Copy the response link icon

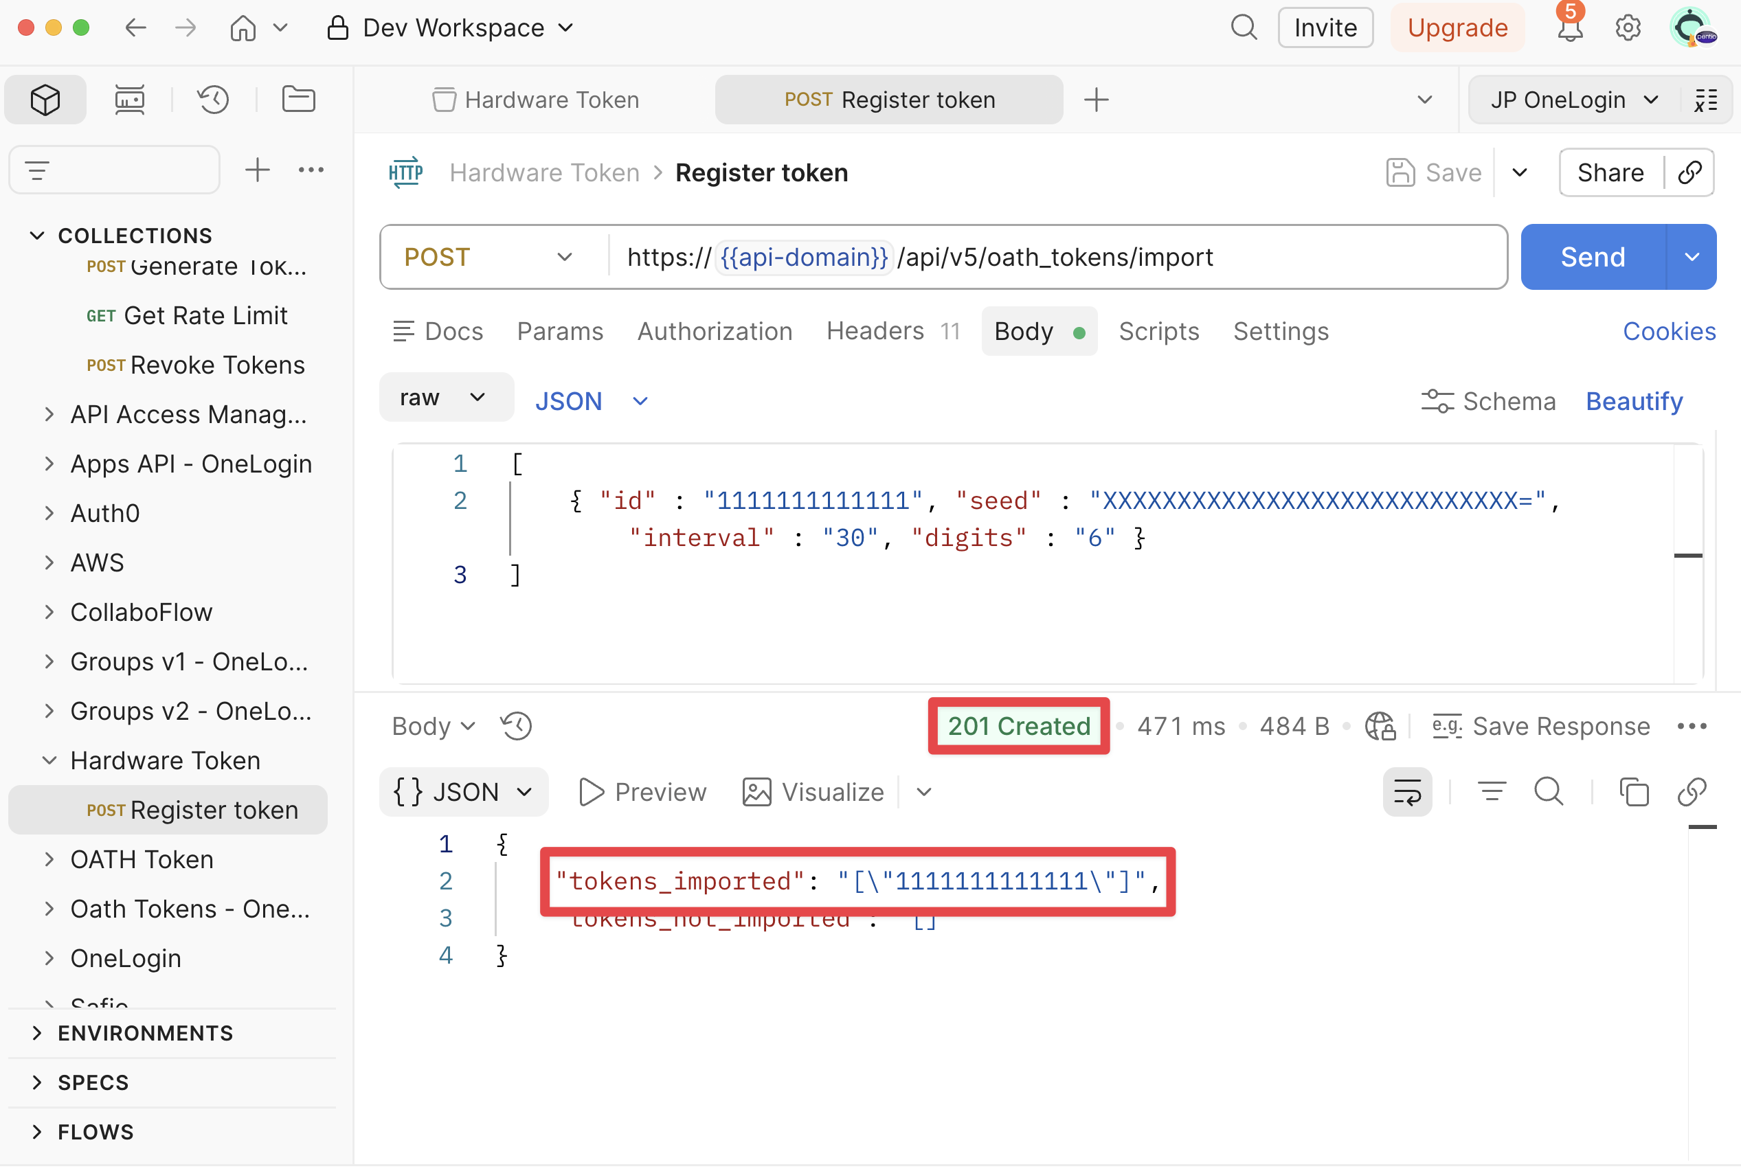click(1692, 792)
